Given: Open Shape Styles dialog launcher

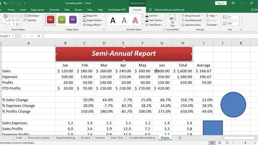Looking at the screenshot, I should click(x=104, y=29).
